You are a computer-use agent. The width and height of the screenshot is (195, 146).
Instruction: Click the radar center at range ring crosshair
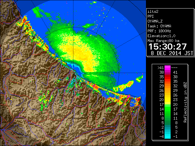73,73
